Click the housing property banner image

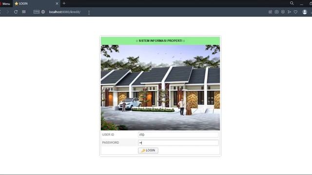coord(160,87)
